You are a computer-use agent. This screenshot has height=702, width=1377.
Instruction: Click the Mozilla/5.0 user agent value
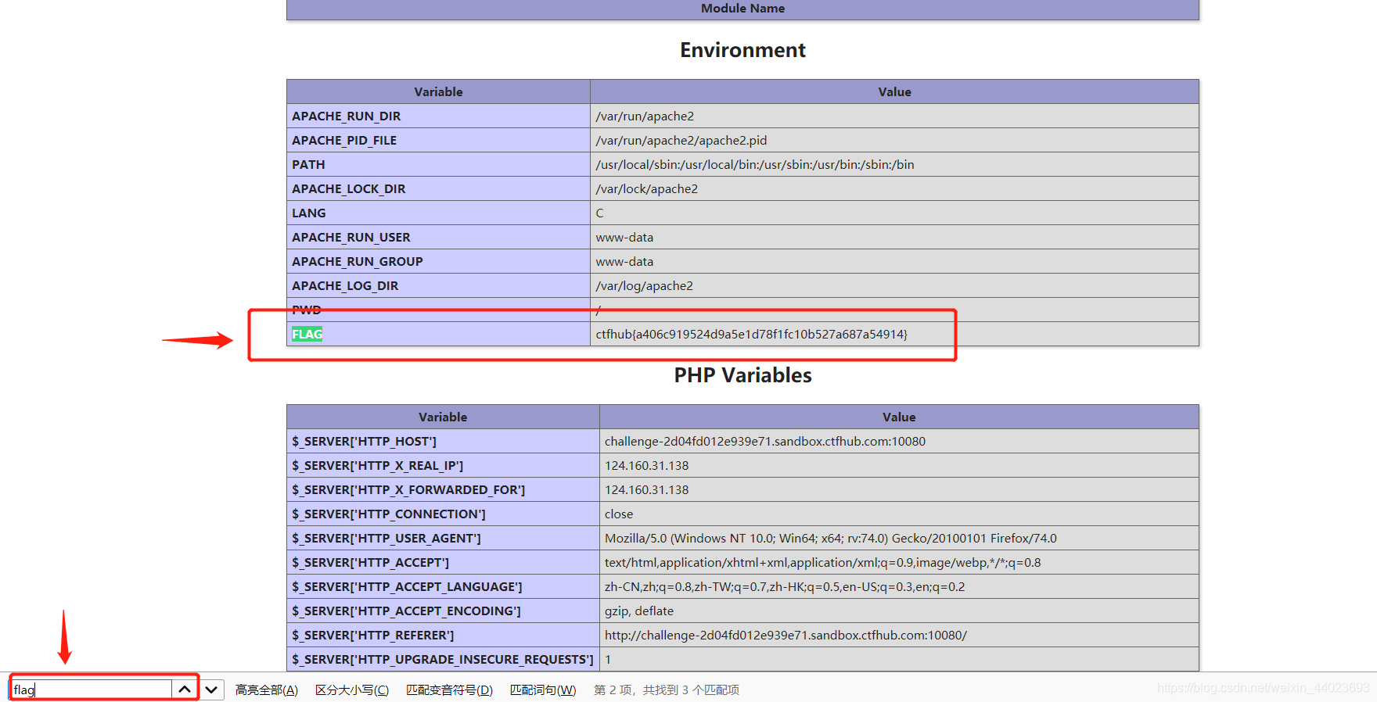pos(830,538)
